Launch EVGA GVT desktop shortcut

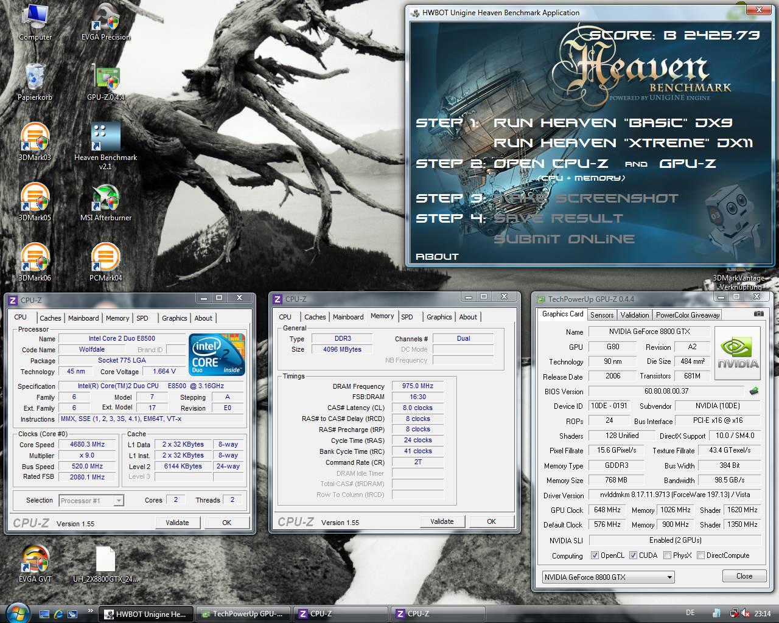(35, 563)
